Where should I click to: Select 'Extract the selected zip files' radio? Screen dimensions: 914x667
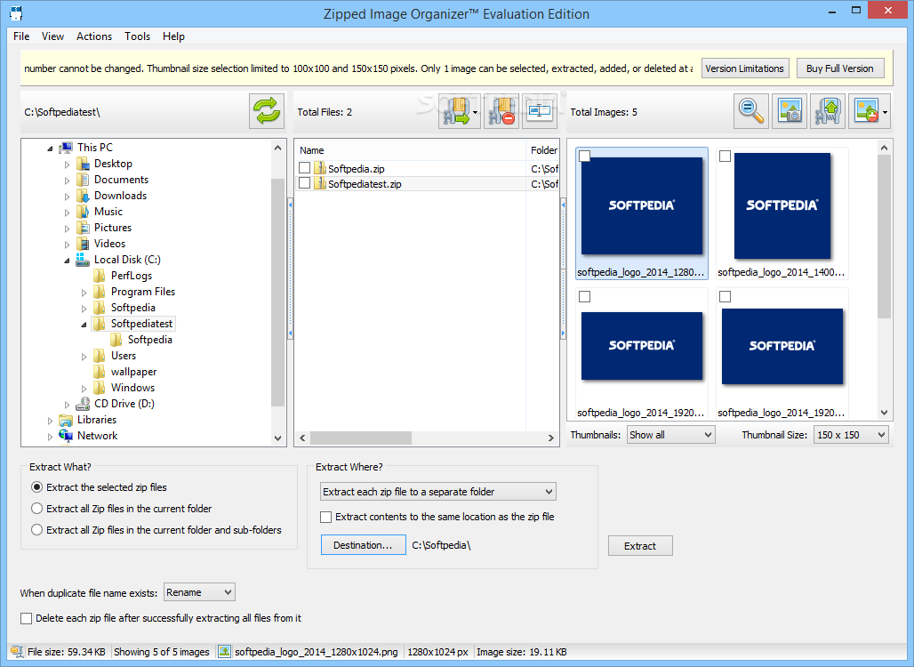pos(36,486)
